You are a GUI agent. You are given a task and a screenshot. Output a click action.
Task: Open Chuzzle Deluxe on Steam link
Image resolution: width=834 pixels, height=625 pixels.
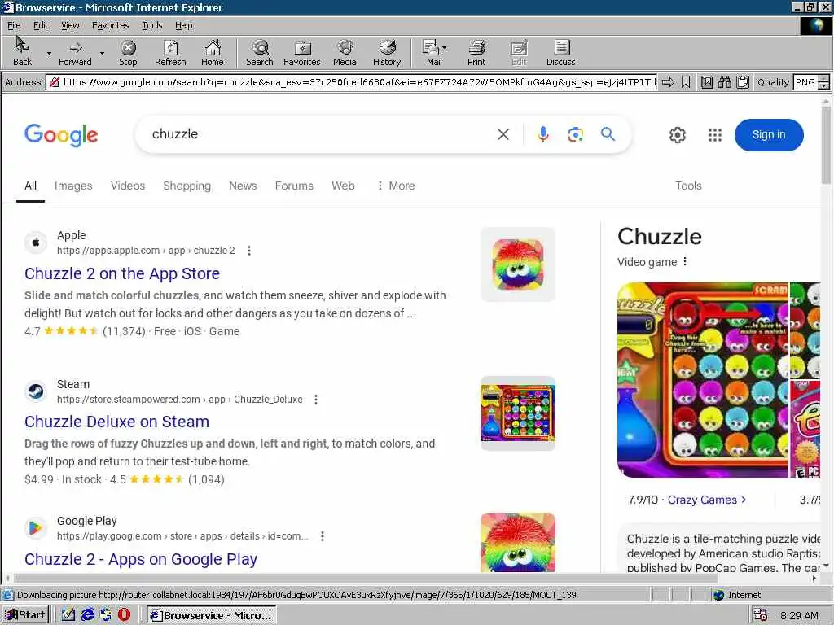(x=117, y=422)
